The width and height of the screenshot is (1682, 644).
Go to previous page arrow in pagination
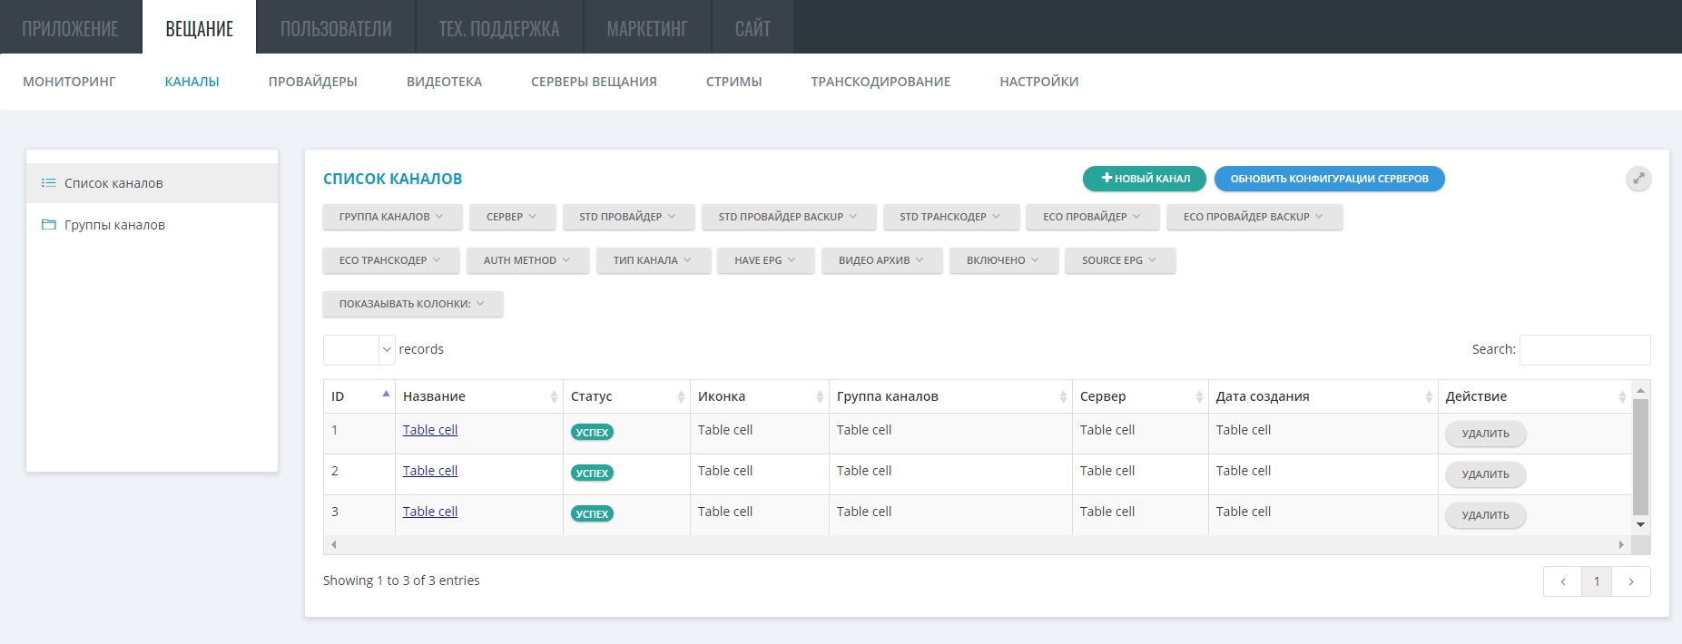(1562, 581)
